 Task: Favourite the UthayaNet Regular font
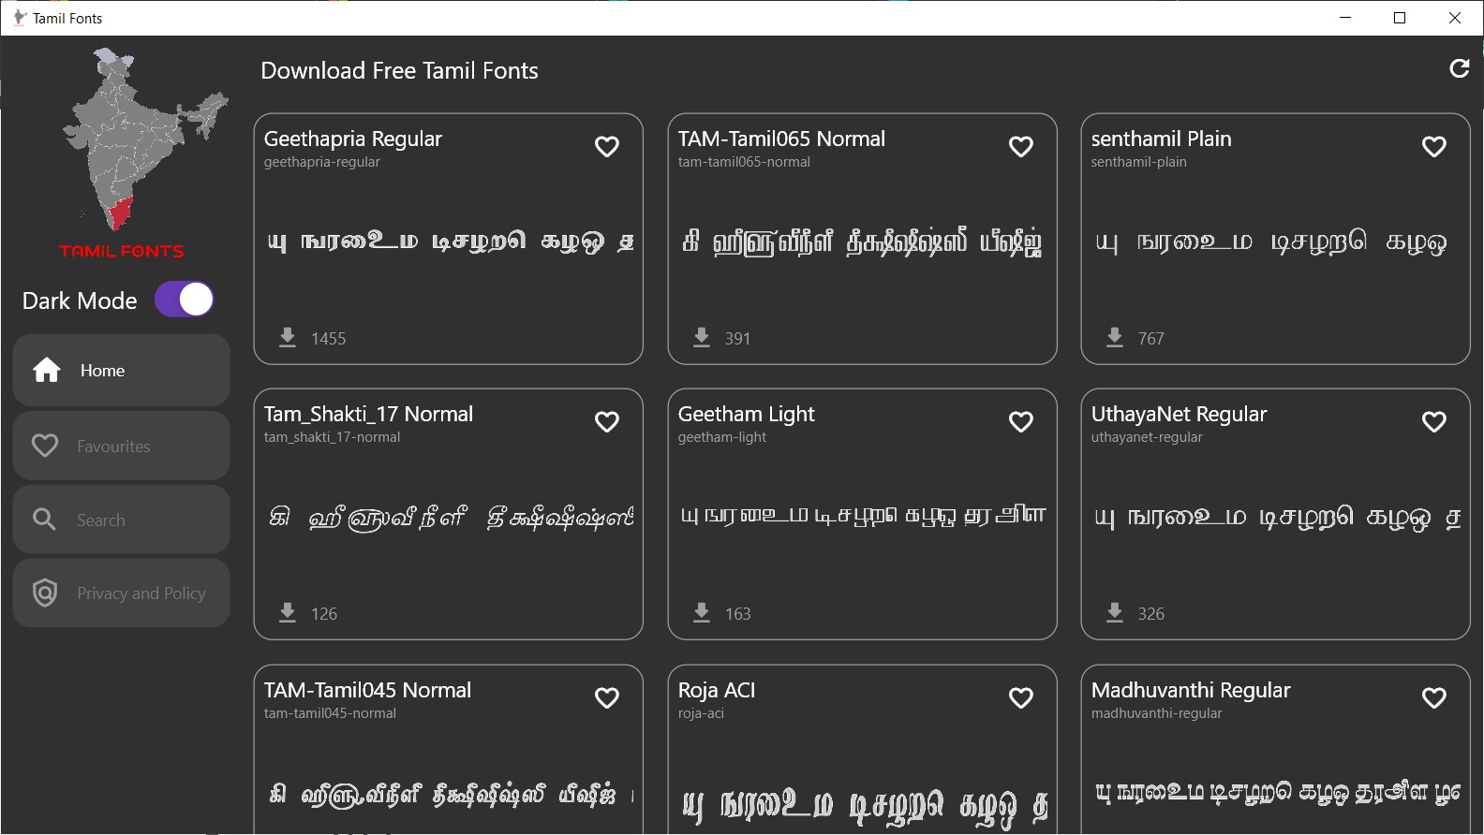[1434, 422]
